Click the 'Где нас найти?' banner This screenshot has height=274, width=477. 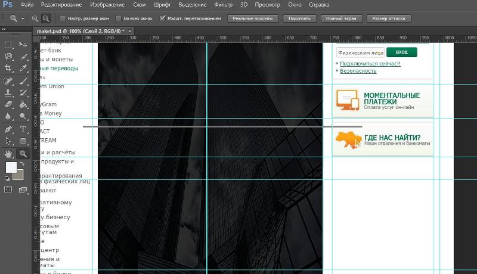coord(383,139)
